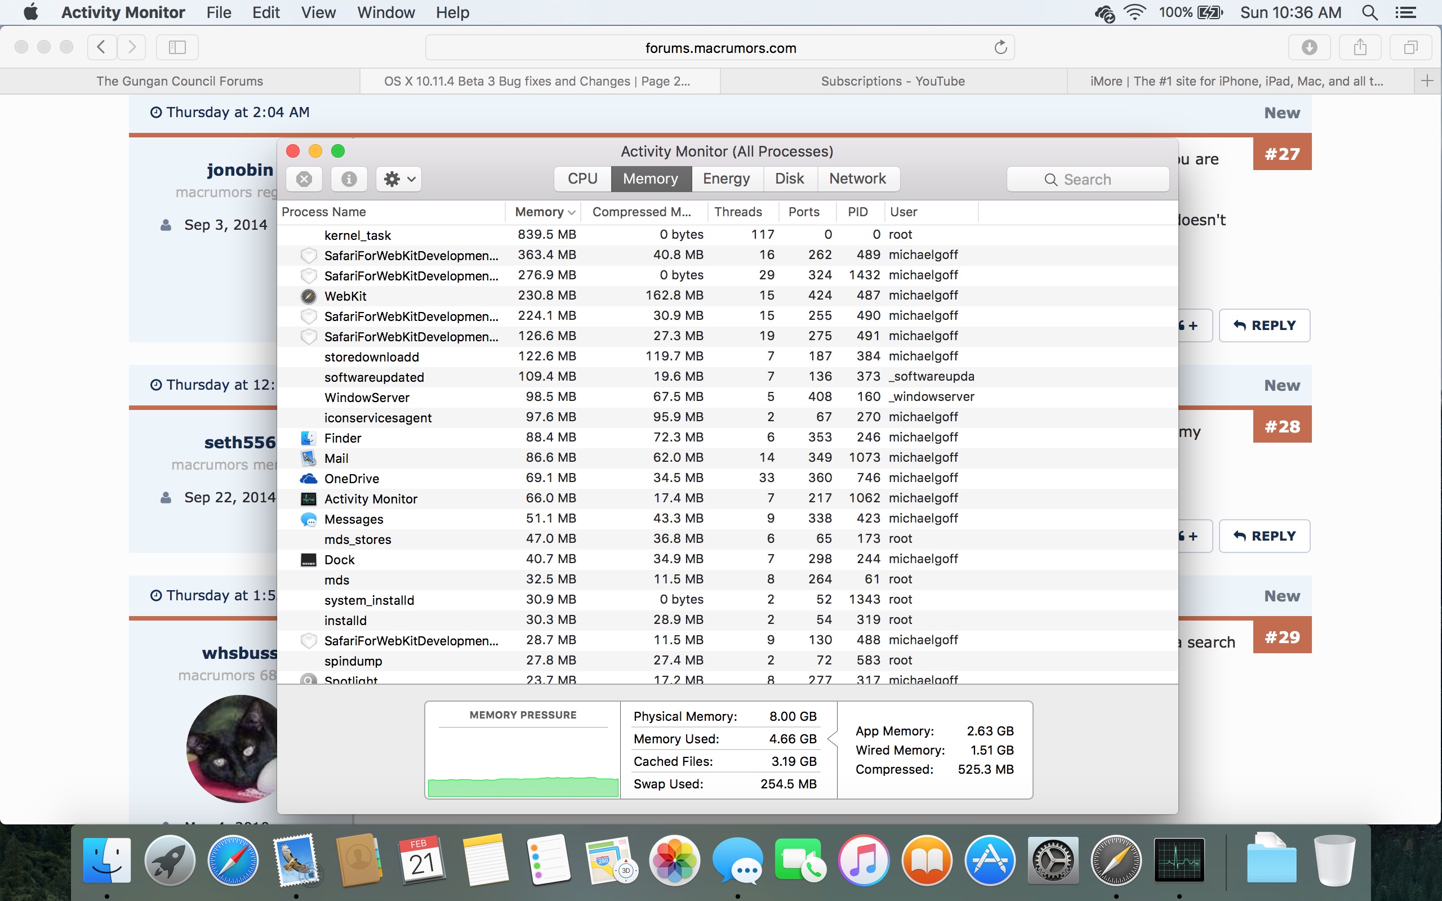
Task: Open the gear action menu dropdown
Action: pyautogui.click(x=399, y=179)
